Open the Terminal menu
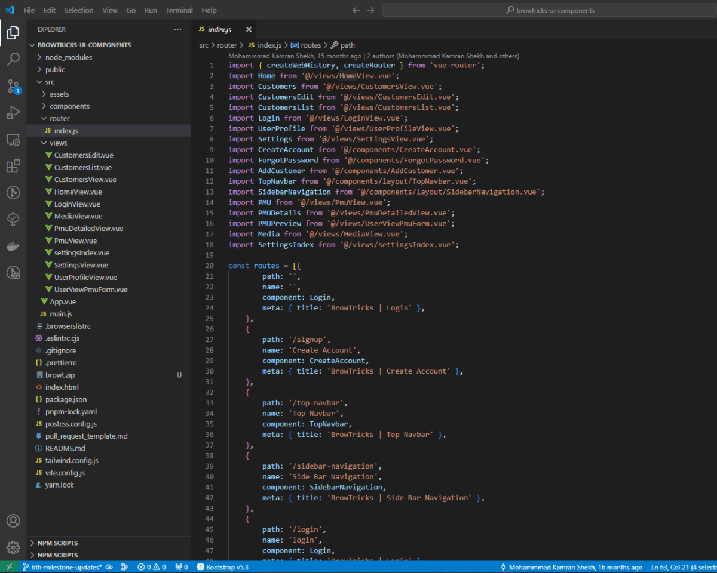The width and height of the screenshot is (717, 573). [x=179, y=10]
